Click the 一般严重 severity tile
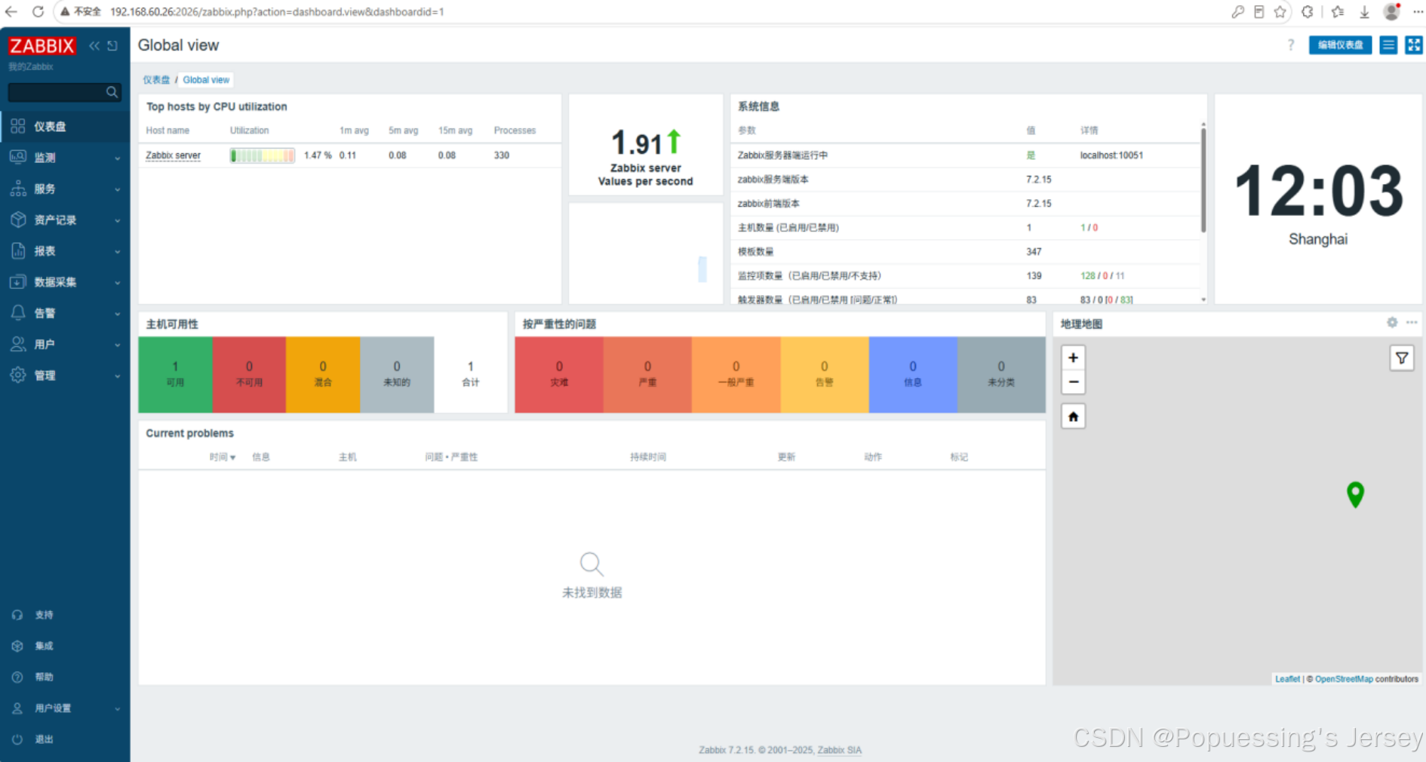This screenshot has height=762, width=1426. [736, 374]
